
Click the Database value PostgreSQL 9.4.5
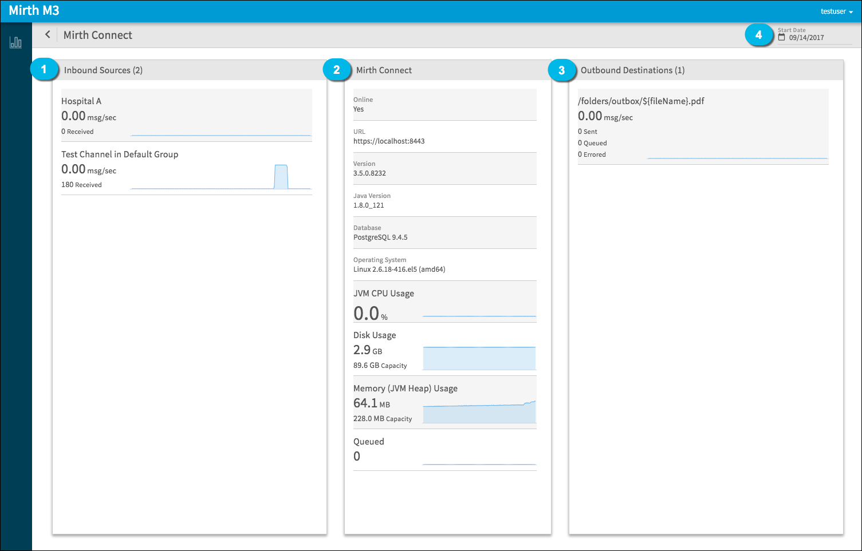(x=380, y=237)
